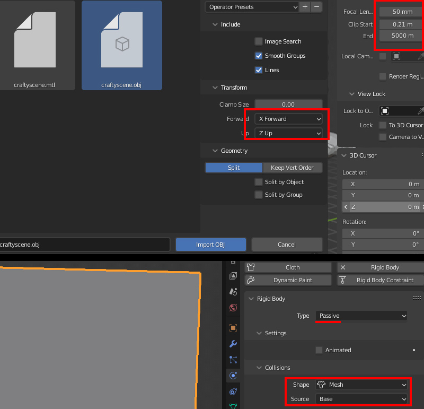This screenshot has width=424, height=409.
Task: Enable Lock To 3D Cursor checkbox
Action: [x=383, y=125]
